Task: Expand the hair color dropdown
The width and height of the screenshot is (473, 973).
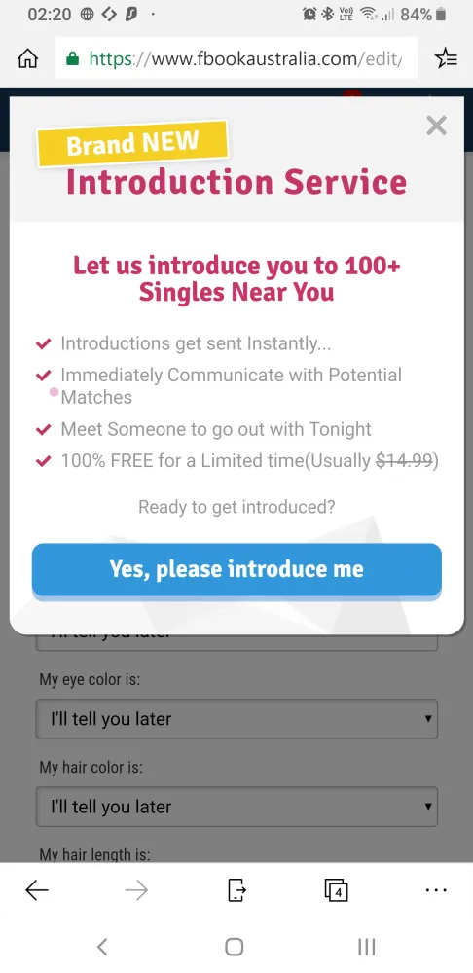Action: click(x=236, y=807)
